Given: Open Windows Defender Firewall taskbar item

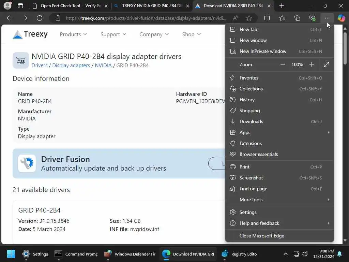Looking at the screenshot, I should (x=130, y=254).
